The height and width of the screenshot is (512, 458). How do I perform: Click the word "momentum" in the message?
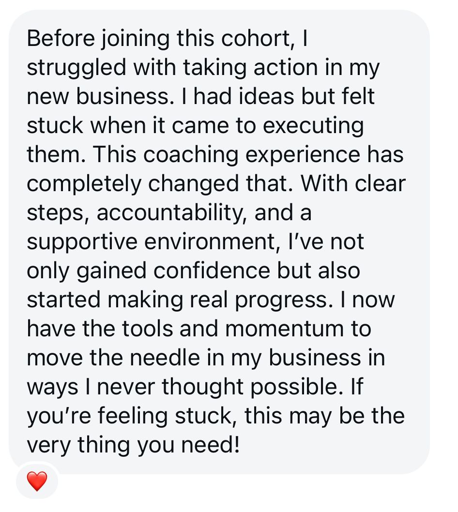point(284,329)
